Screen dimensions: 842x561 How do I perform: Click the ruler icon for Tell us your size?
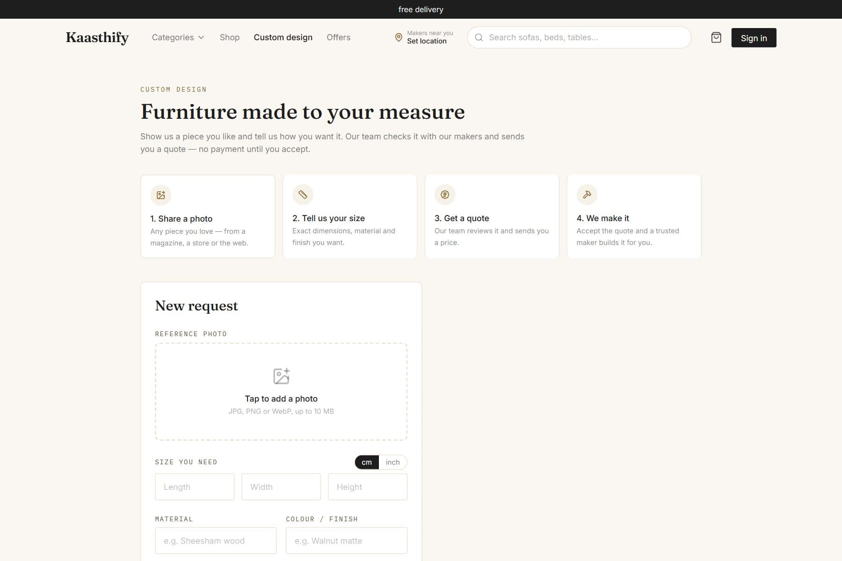[x=303, y=194]
